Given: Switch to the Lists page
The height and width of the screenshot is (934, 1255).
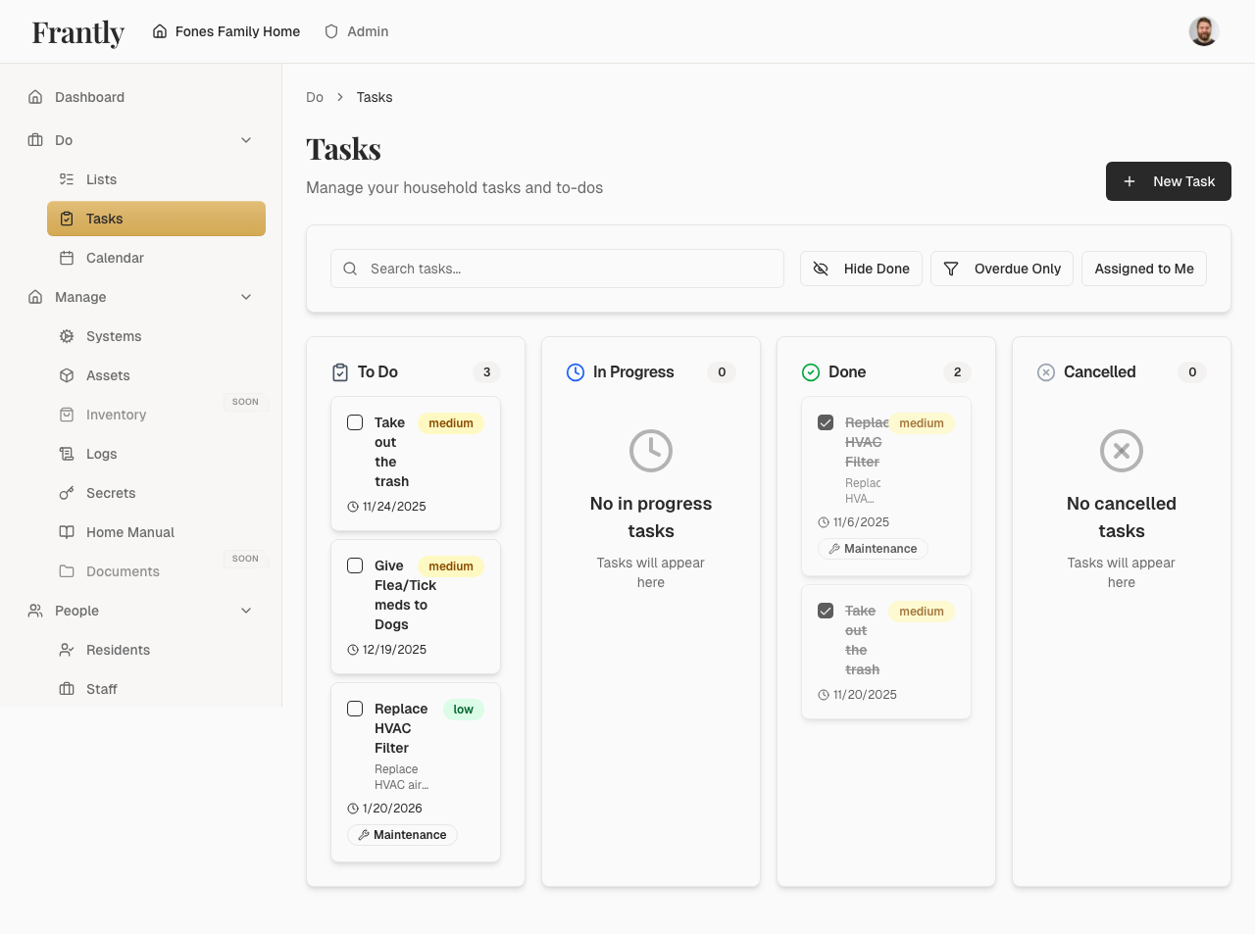Looking at the screenshot, I should (101, 179).
